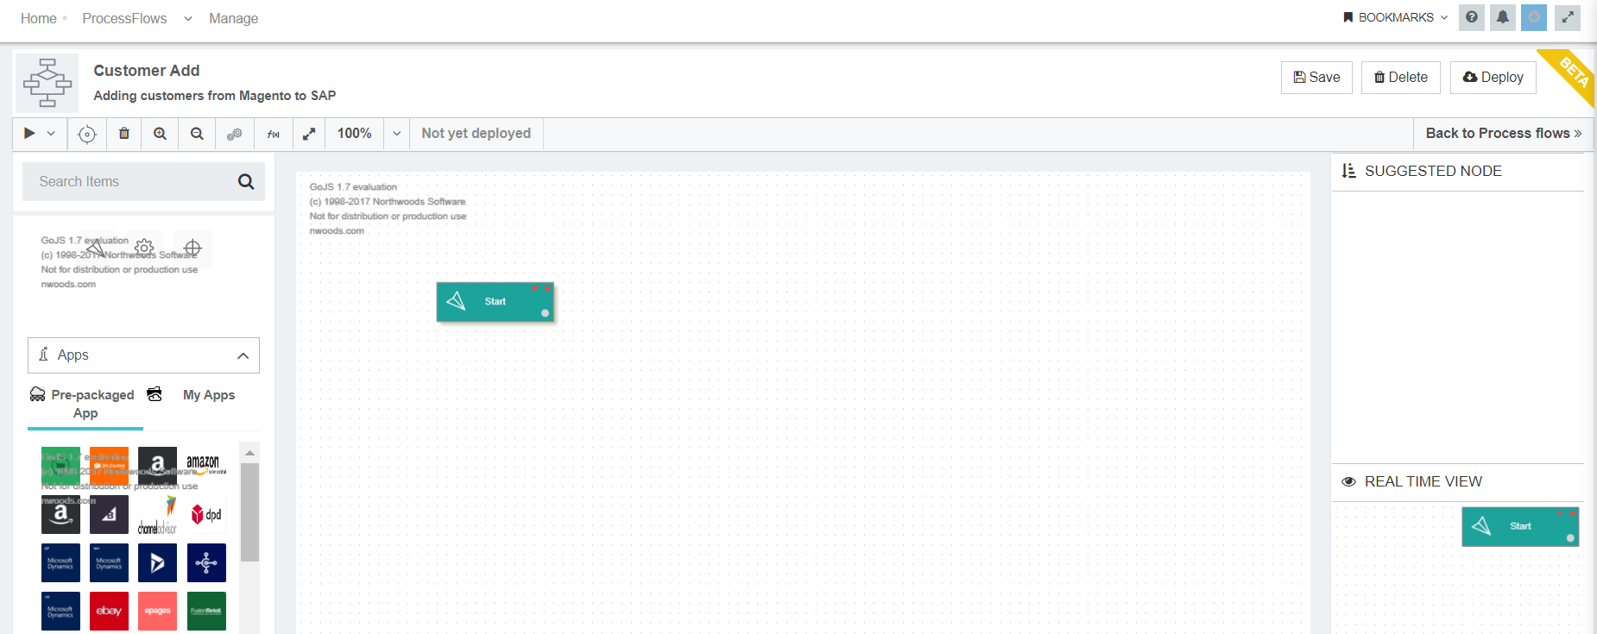Open the Manage menu item
The height and width of the screenshot is (634, 1597).
(233, 18)
